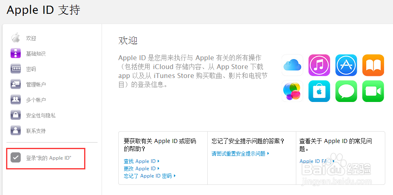Click the 管理帐户 card icon
The width and height of the screenshot is (393, 195).
click(15, 84)
